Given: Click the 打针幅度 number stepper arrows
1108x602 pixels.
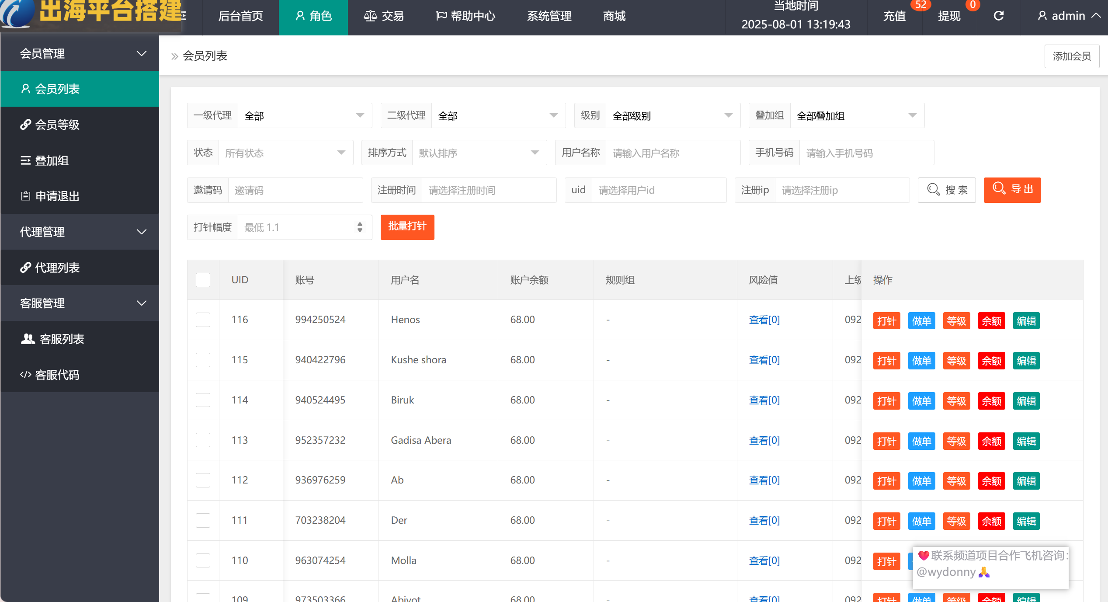Looking at the screenshot, I should 360,227.
